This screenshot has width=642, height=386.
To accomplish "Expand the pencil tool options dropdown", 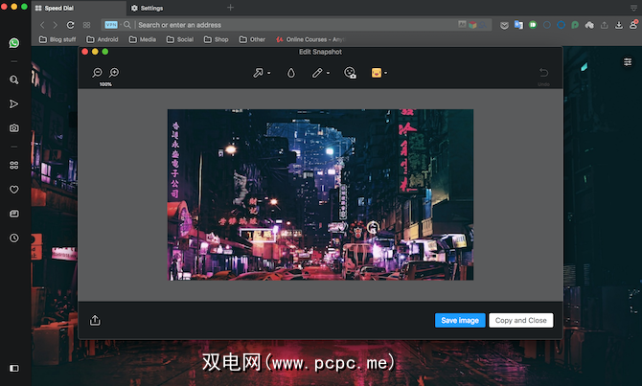I will (329, 73).
